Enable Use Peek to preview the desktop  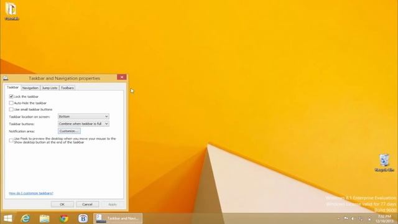[11, 141]
